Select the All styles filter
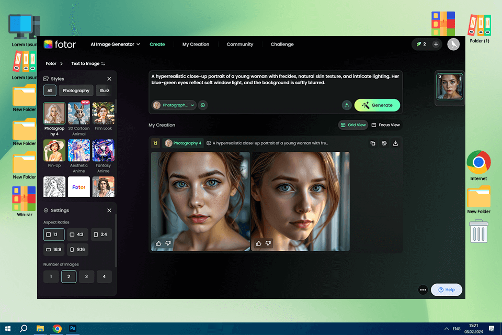The image size is (502, 335). tap(50, 91)
